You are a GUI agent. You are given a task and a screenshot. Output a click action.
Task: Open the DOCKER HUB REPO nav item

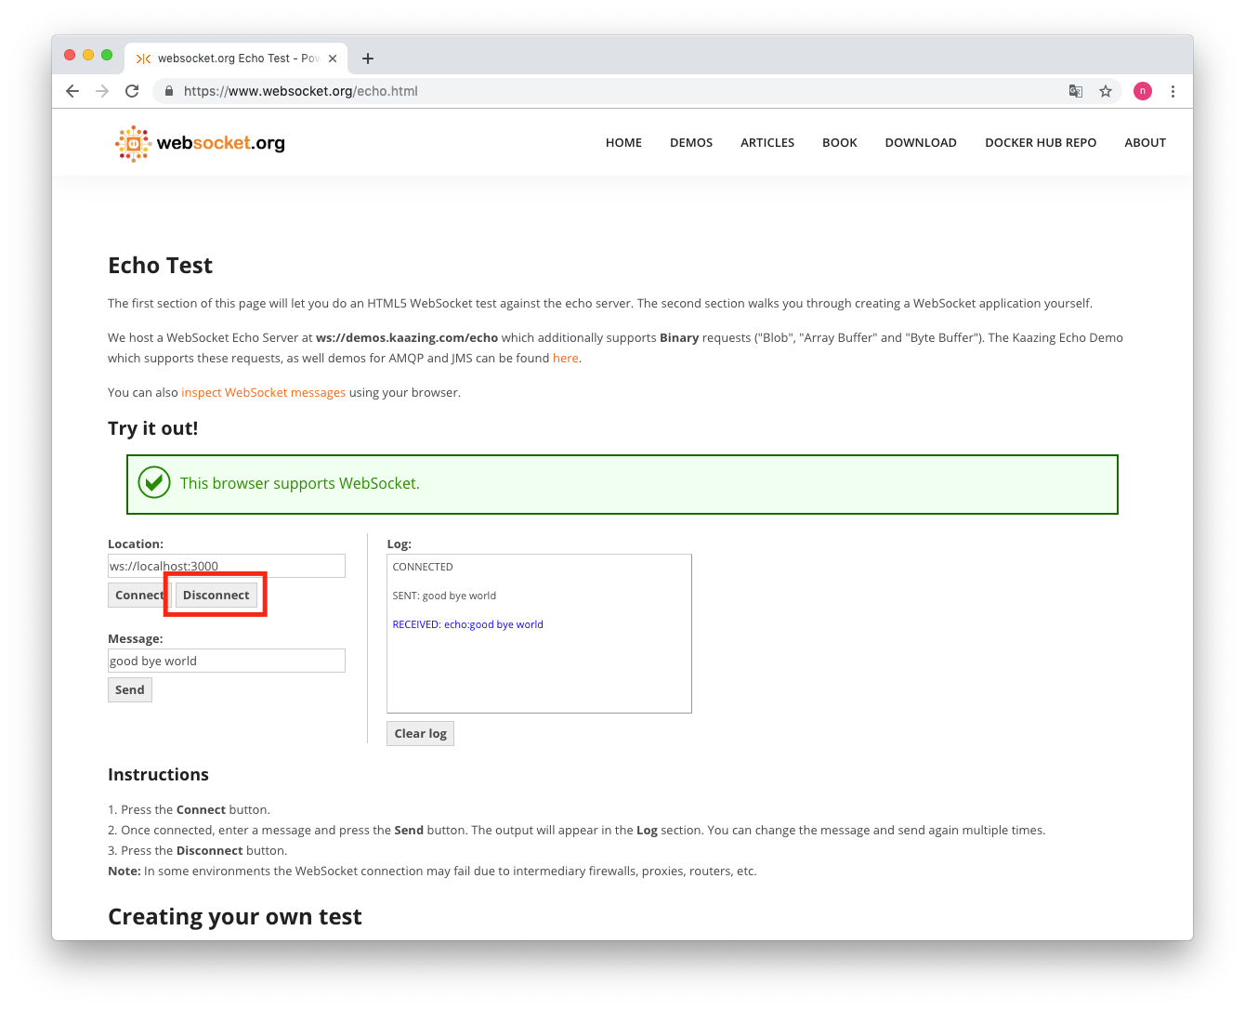coord(1041,142)
